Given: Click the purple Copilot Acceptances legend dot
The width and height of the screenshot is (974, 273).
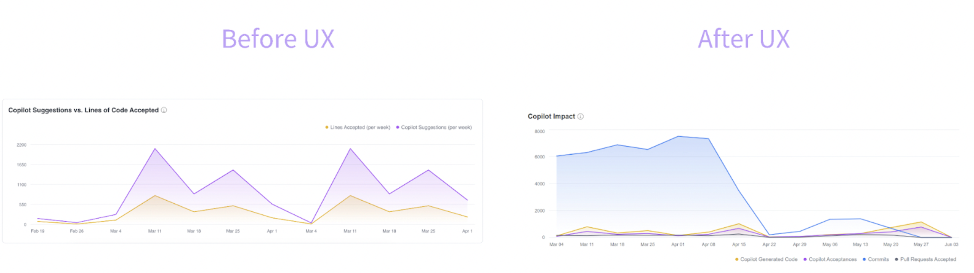Looking at the screenshot, I should [x=805, y=259].
